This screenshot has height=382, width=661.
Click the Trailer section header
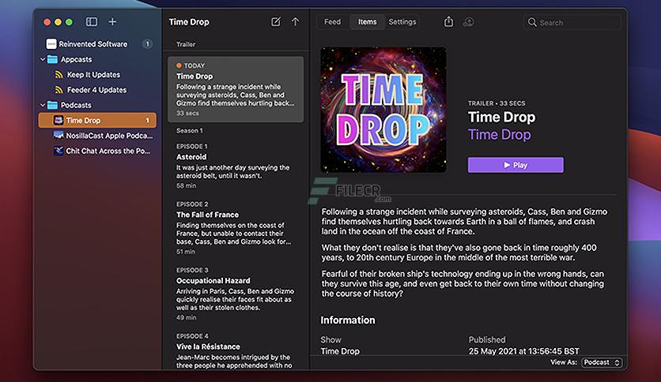click(x=186, y=44)
